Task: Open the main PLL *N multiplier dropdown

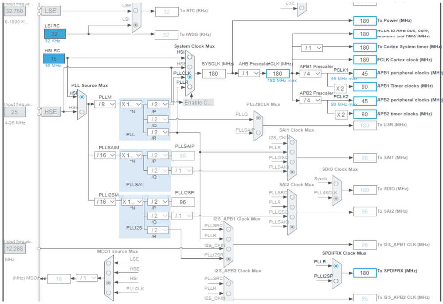Action: tap(131, 104)
